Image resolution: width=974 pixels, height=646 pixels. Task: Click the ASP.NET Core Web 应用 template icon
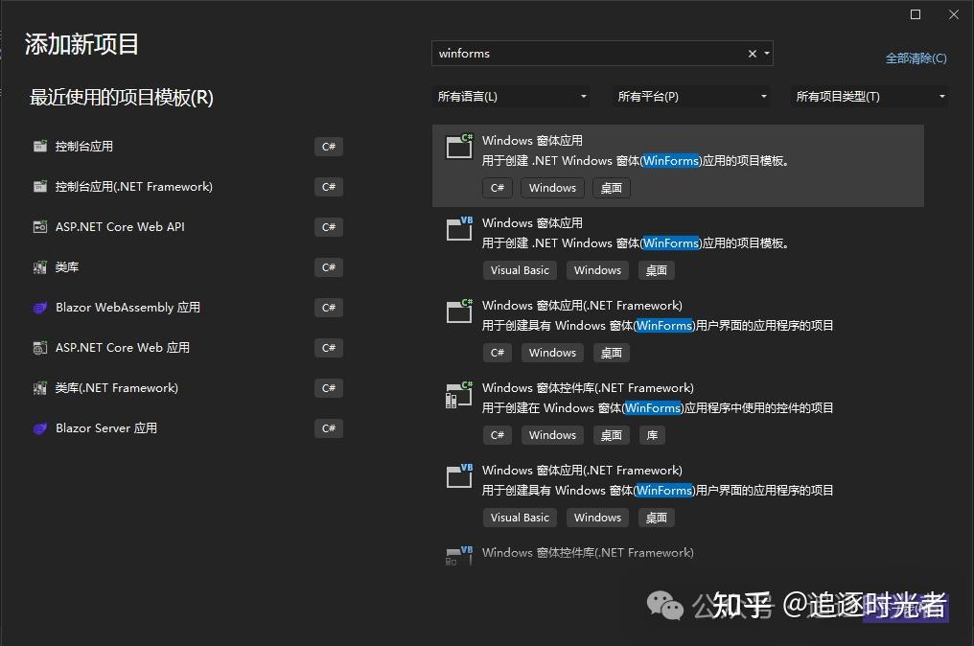point(38,348)
